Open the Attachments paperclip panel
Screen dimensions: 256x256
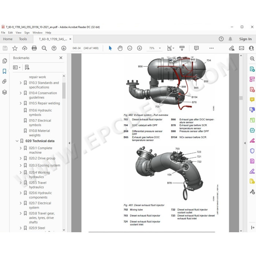point(4,82)
